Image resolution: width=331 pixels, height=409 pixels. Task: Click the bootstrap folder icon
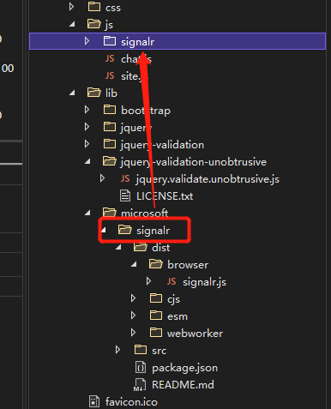tap(110, 110)
